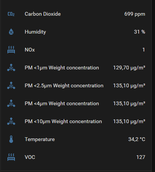
Task: Click the 31 % humidity value
Action: pos(139,32)
